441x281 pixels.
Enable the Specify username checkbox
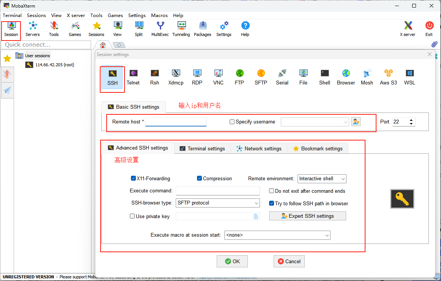[x=232, y=122]
